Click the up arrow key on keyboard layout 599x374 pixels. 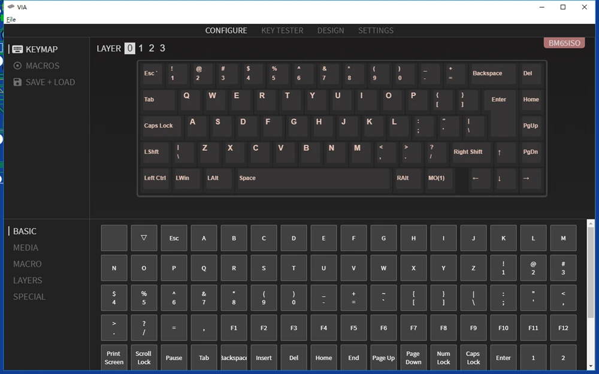point(499,152)
